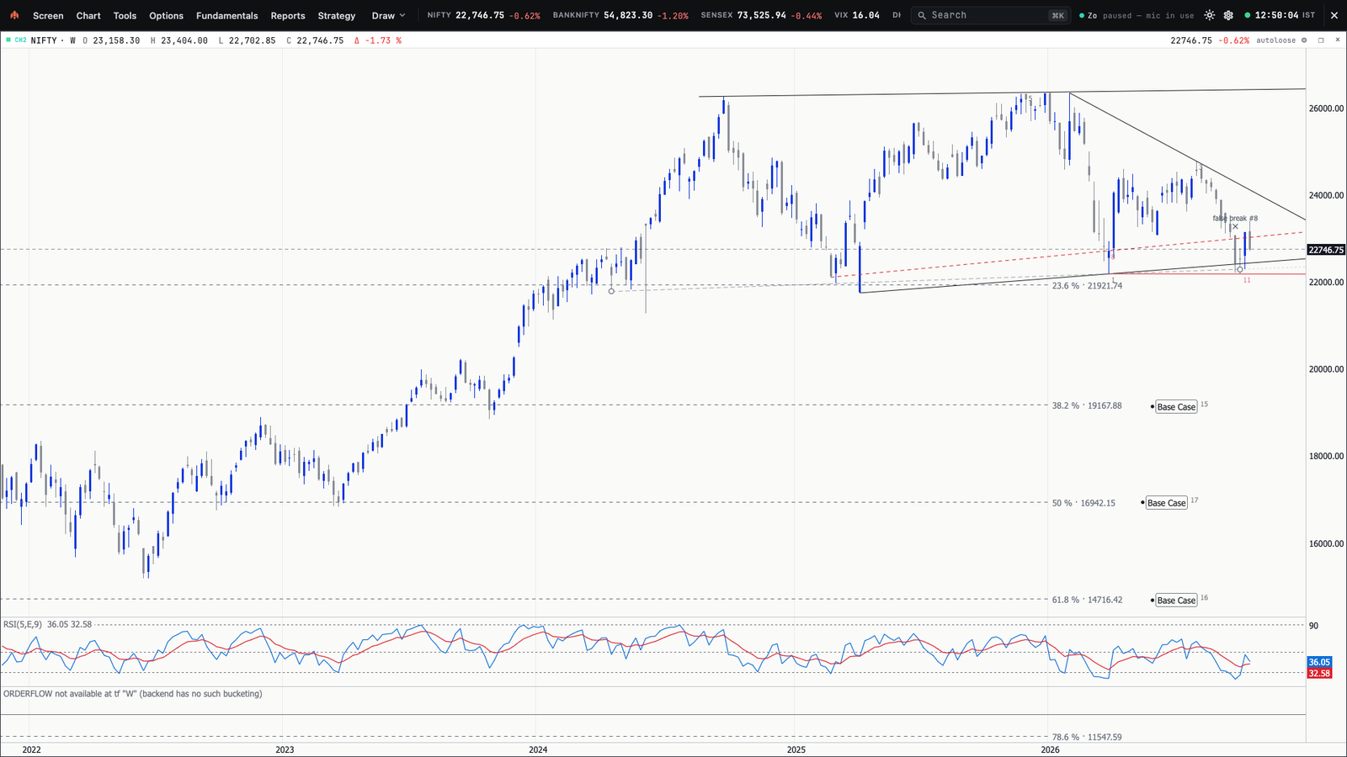Click the false break #8 cross marker

pos(1235,227)
